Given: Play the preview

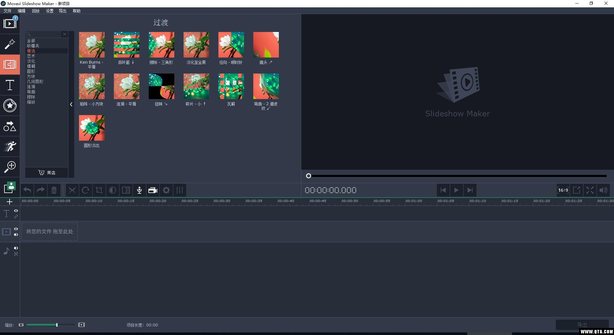Looking at the screenshot, I should [x=456, y=190].
